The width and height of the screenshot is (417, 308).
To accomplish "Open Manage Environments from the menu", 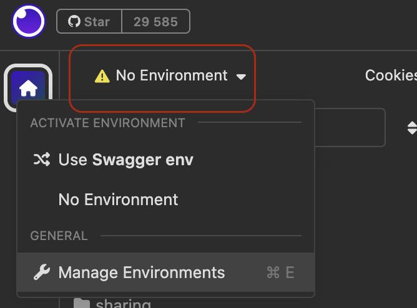I will (141, 272).
